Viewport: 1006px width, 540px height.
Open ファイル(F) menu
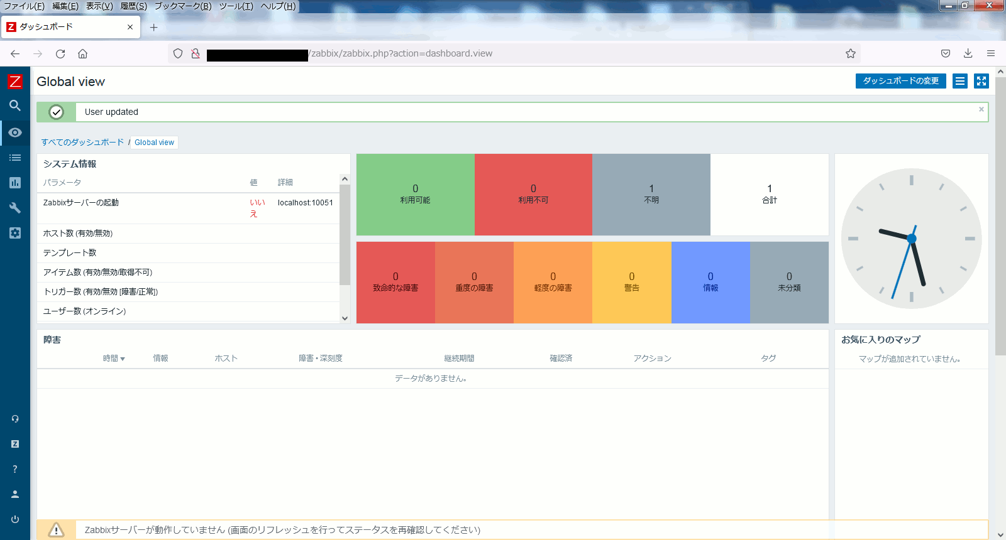[24, 6]
